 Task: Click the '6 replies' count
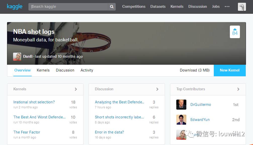[154, 119]
